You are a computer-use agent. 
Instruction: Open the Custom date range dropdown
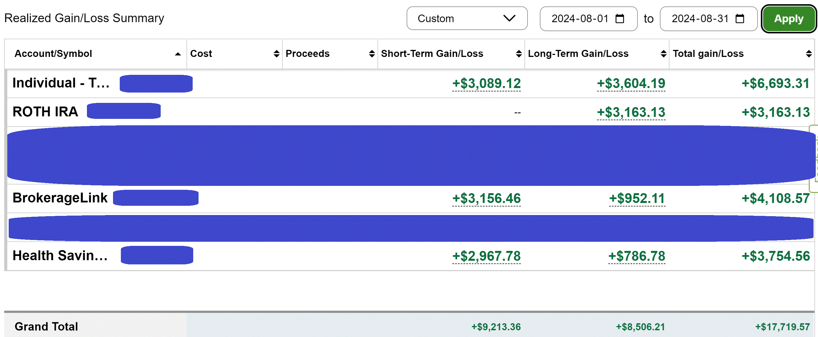467,19
